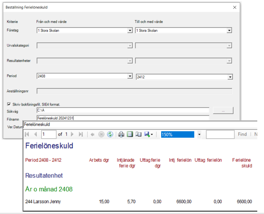Image resolution: width=264 pixels, height=214 pixels.
Task: Click the Resultatenhet heading in the report
Action: (44, 175)
